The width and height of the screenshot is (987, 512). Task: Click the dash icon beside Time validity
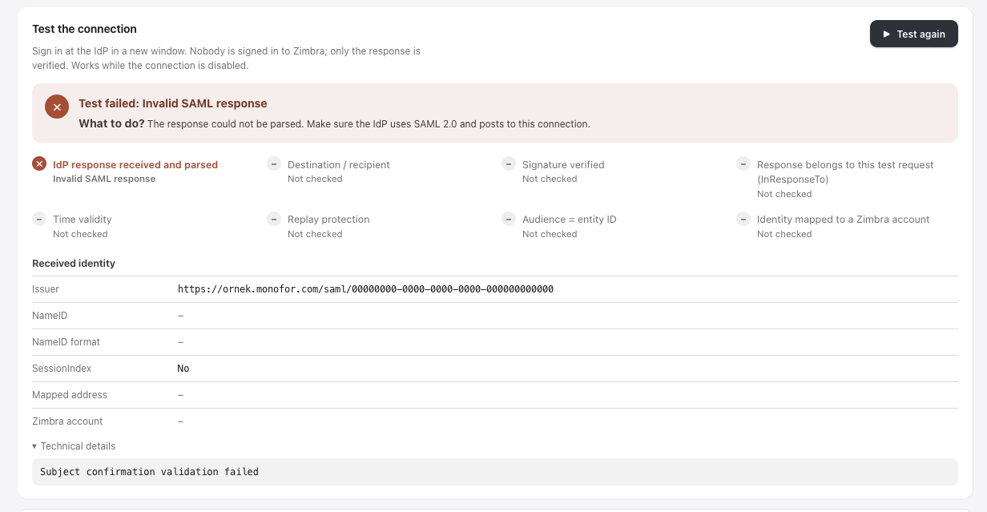pos(39,219)
